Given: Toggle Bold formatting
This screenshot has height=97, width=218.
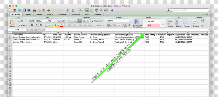Looking at the screenshot, I should (32, 25).
